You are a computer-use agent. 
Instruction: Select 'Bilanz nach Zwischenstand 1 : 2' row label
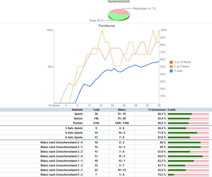[x=61, y=165]
